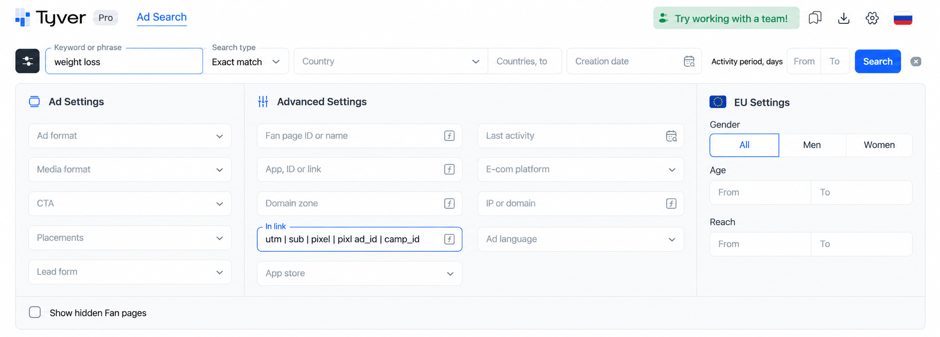The height and width of the screenshot is (337, 940).
Task: Select Men gender option
Action: click(x=812, y=145)
